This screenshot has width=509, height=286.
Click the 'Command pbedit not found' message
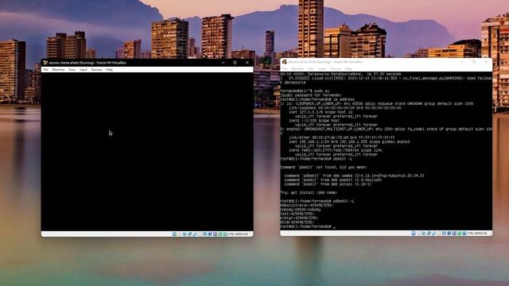tap(324, 167)
